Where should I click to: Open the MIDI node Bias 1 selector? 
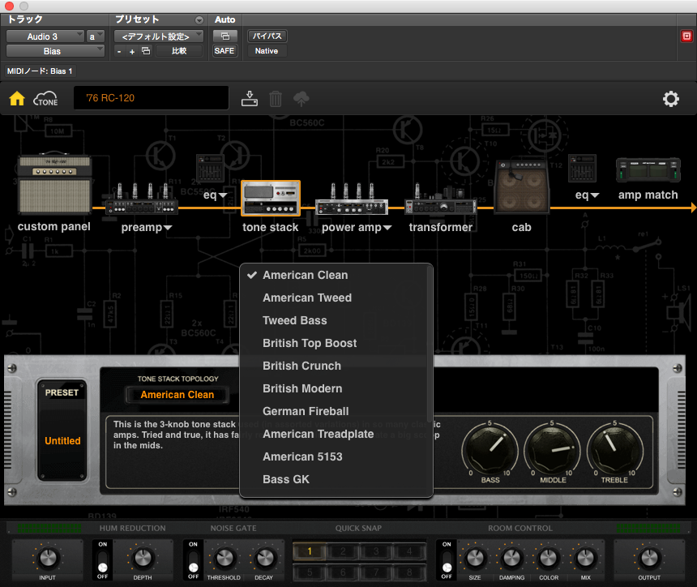coord(40,71)
